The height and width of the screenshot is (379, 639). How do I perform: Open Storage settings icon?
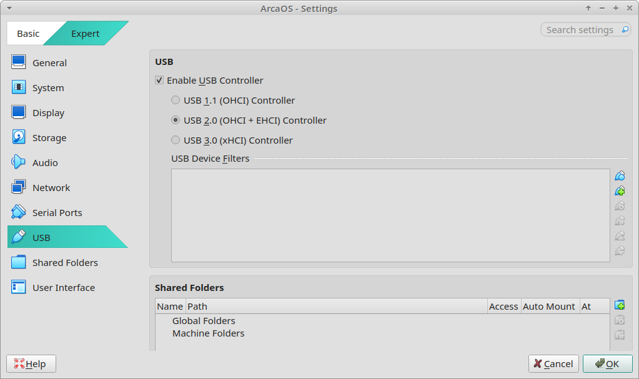click(x=18, y=137)
